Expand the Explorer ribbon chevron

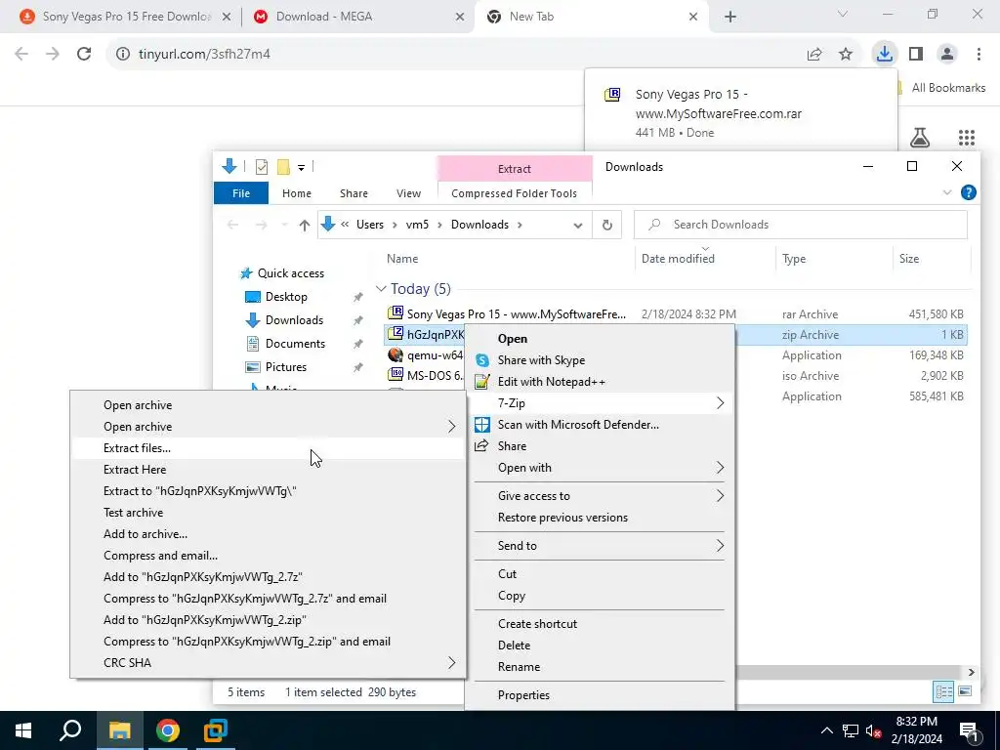coord(947,192)
